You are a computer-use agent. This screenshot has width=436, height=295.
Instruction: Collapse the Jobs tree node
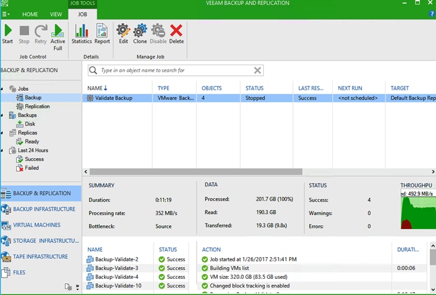[x=2, y=89]
